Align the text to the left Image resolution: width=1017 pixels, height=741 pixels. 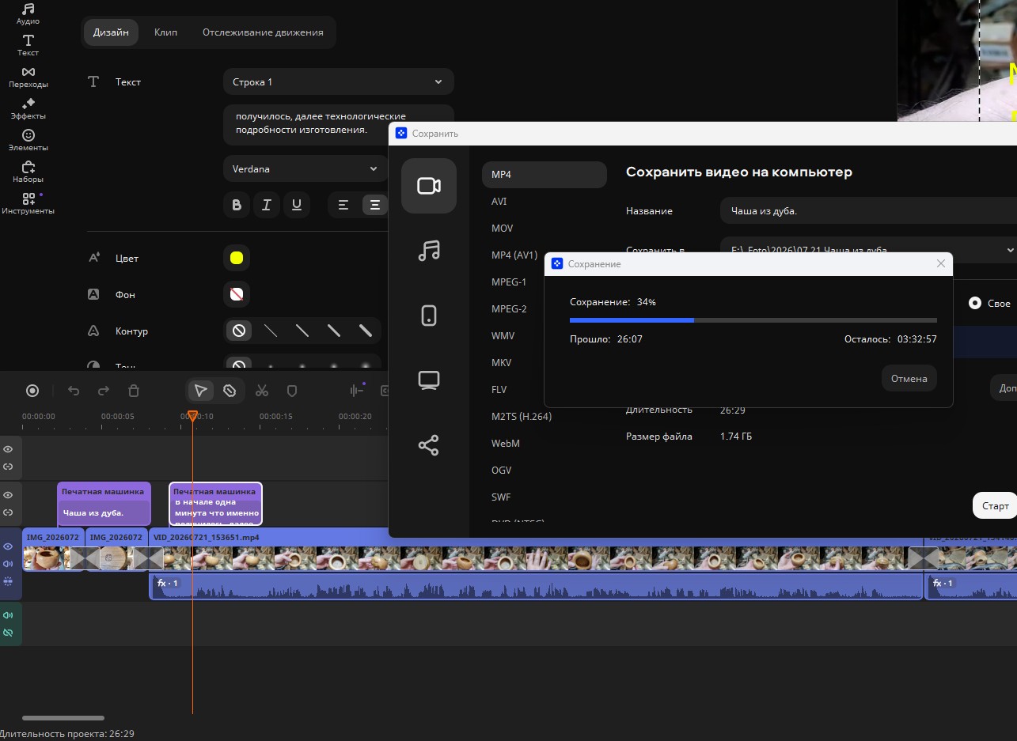[x=343, y=205]
